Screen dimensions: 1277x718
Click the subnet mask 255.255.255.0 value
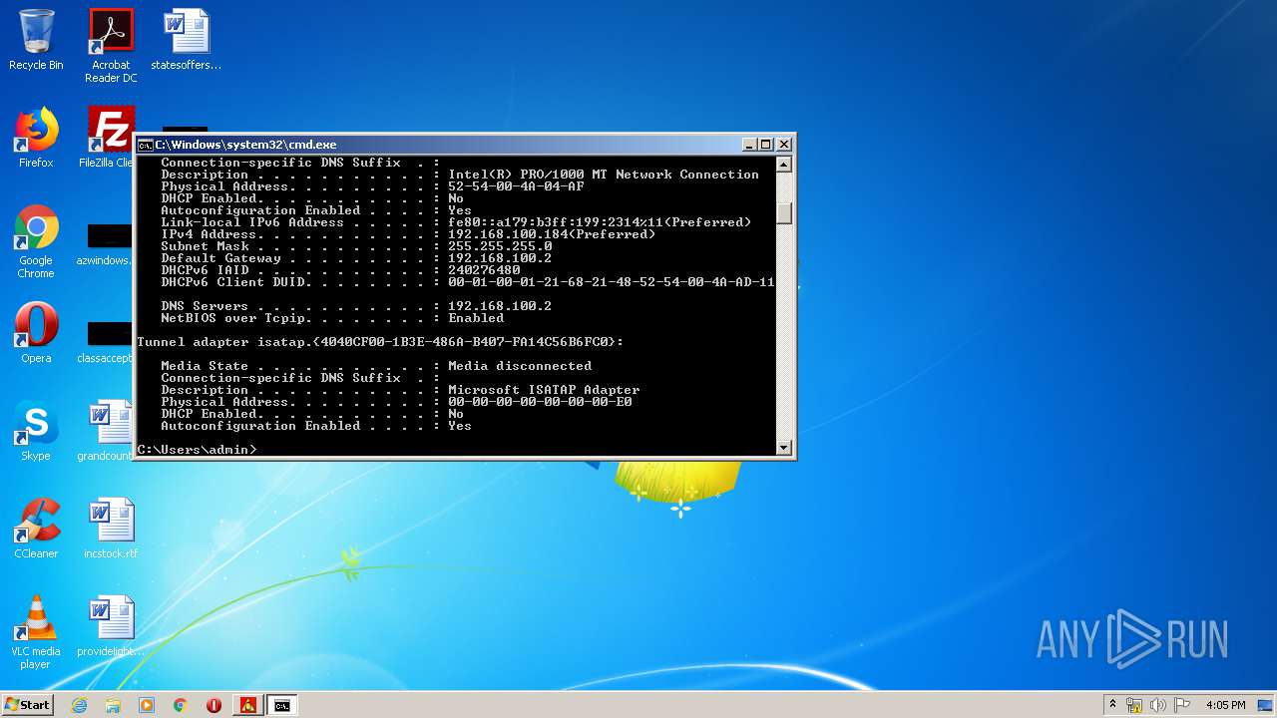500,246
